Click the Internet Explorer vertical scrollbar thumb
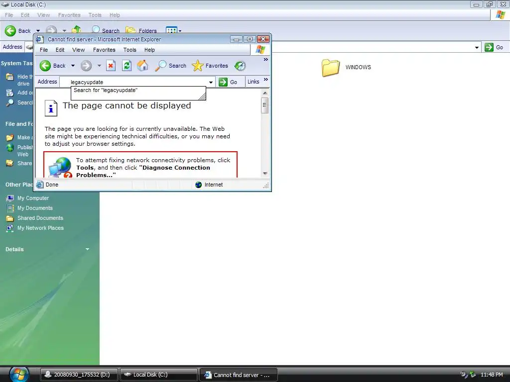Viewport: 510px width, 382px height. (265, 105)
